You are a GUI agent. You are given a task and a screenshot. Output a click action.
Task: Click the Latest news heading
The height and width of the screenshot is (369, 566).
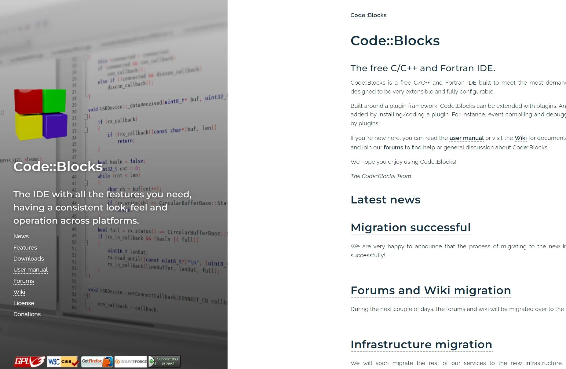pyautogui.click(x=385, y=200)
